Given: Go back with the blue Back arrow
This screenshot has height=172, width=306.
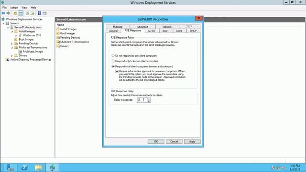Looking at the screenshot, I should [x=3, y=13].
